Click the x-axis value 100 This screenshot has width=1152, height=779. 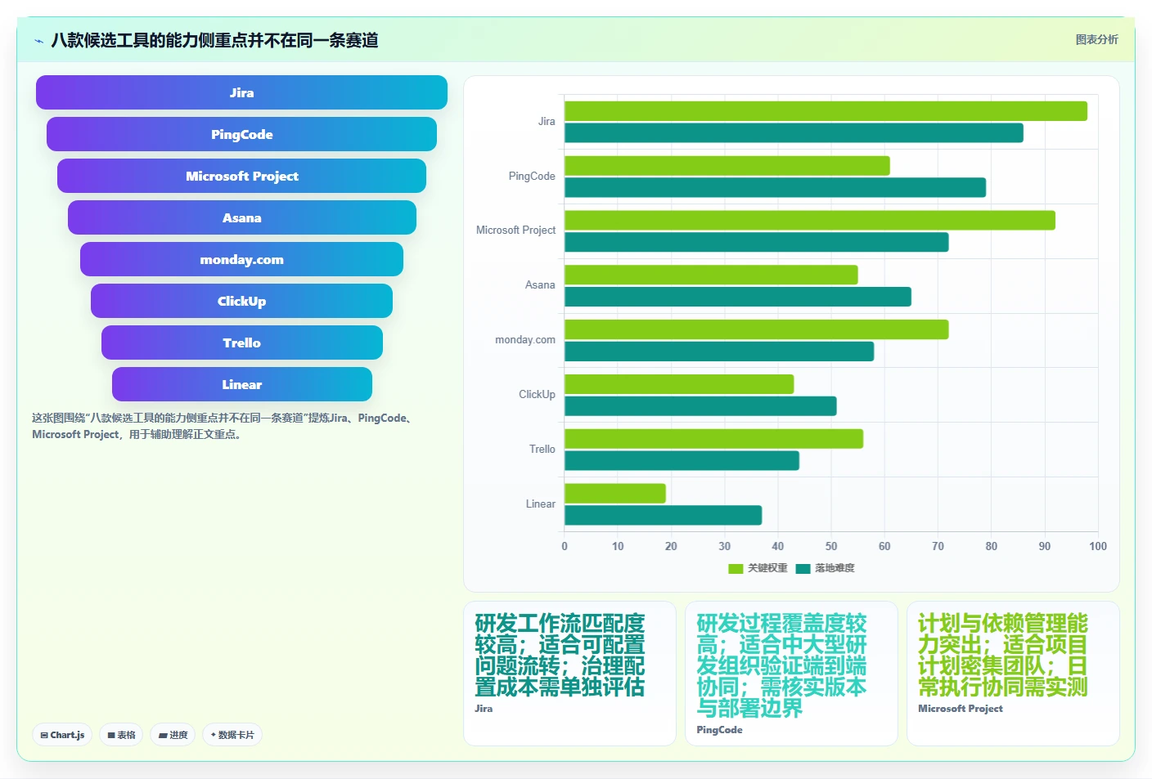point(1098,547)
